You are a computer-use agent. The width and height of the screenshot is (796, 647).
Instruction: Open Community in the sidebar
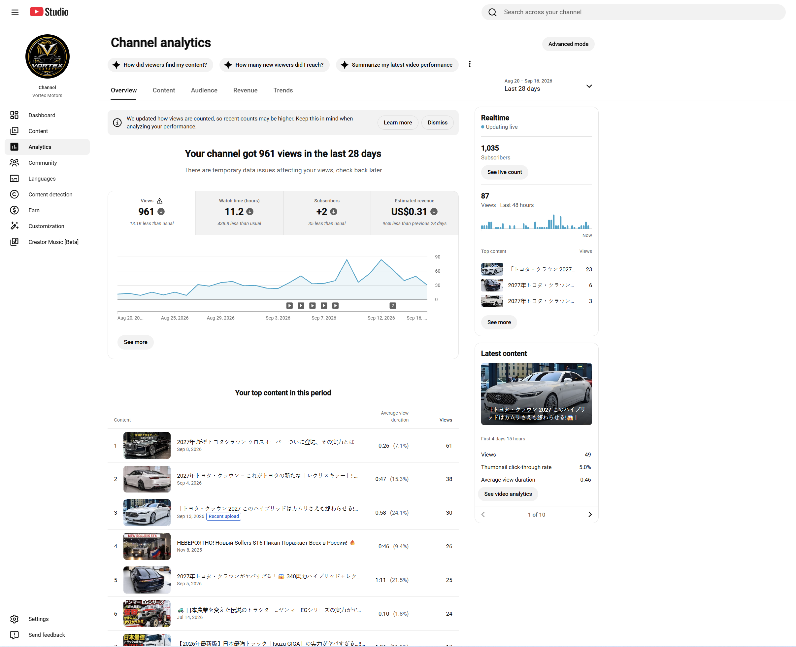pyautogui.click(x=47, y=162)
